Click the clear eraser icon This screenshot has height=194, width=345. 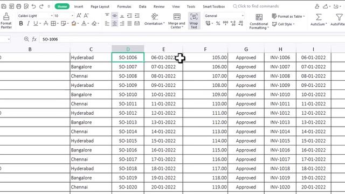(x=94, y=23)
